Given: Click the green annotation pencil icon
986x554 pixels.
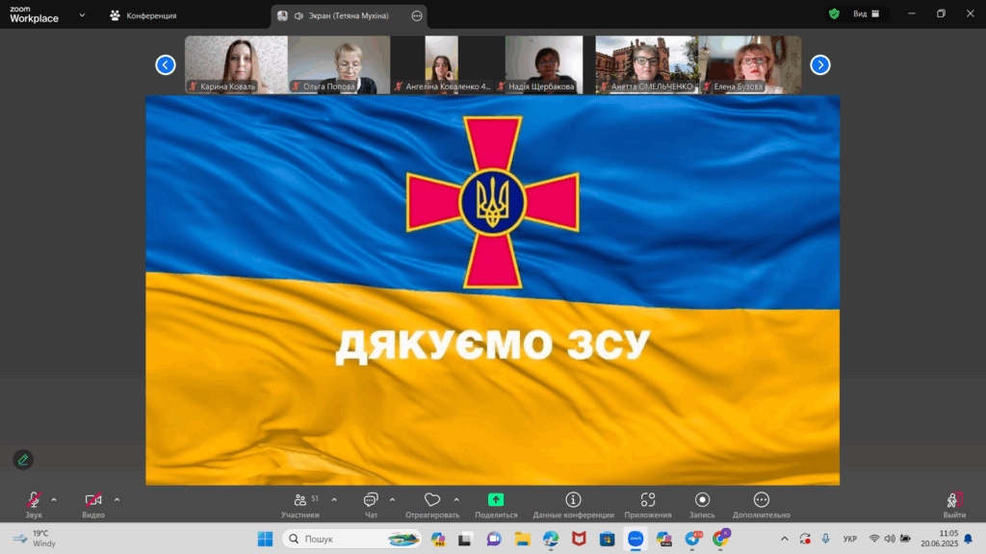Looking at the screenshot, I should [23, 460].
